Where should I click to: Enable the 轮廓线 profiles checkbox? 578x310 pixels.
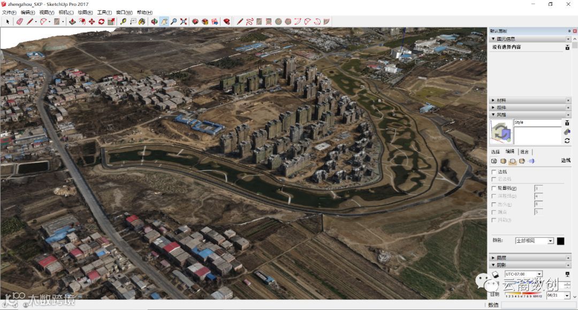coord(494,188)
